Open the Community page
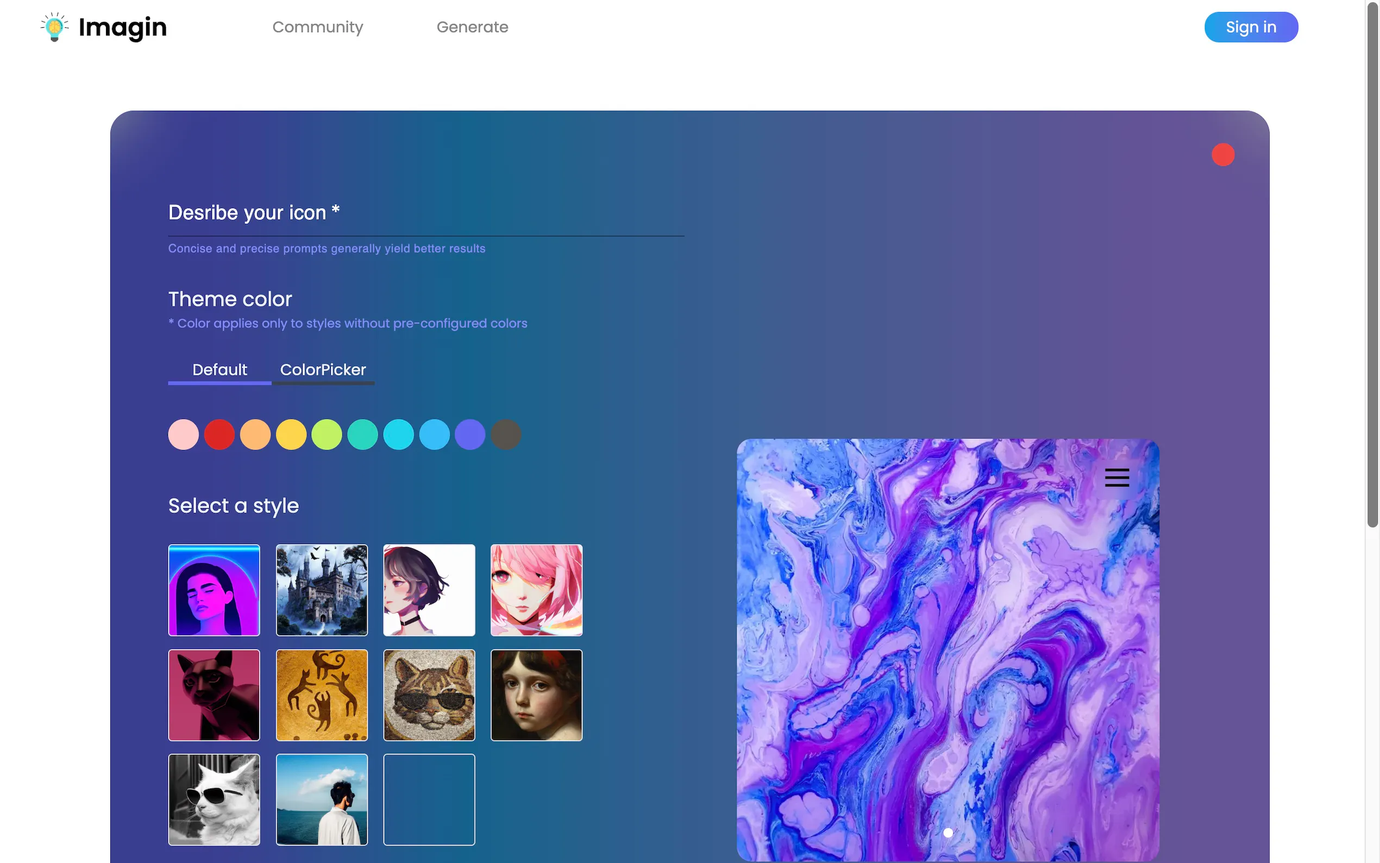The image size is (1380, 863). coord(317,27)
